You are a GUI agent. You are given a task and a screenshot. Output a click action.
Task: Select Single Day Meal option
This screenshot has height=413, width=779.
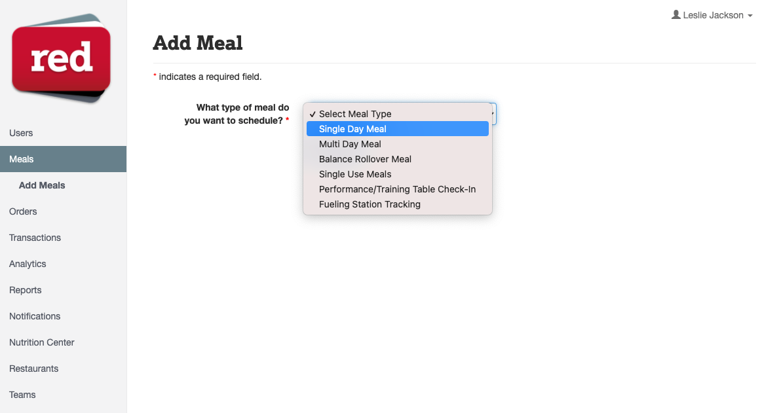coord(398,129)
